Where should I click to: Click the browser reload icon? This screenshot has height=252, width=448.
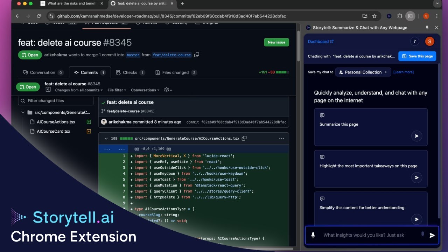pos(38,16)
